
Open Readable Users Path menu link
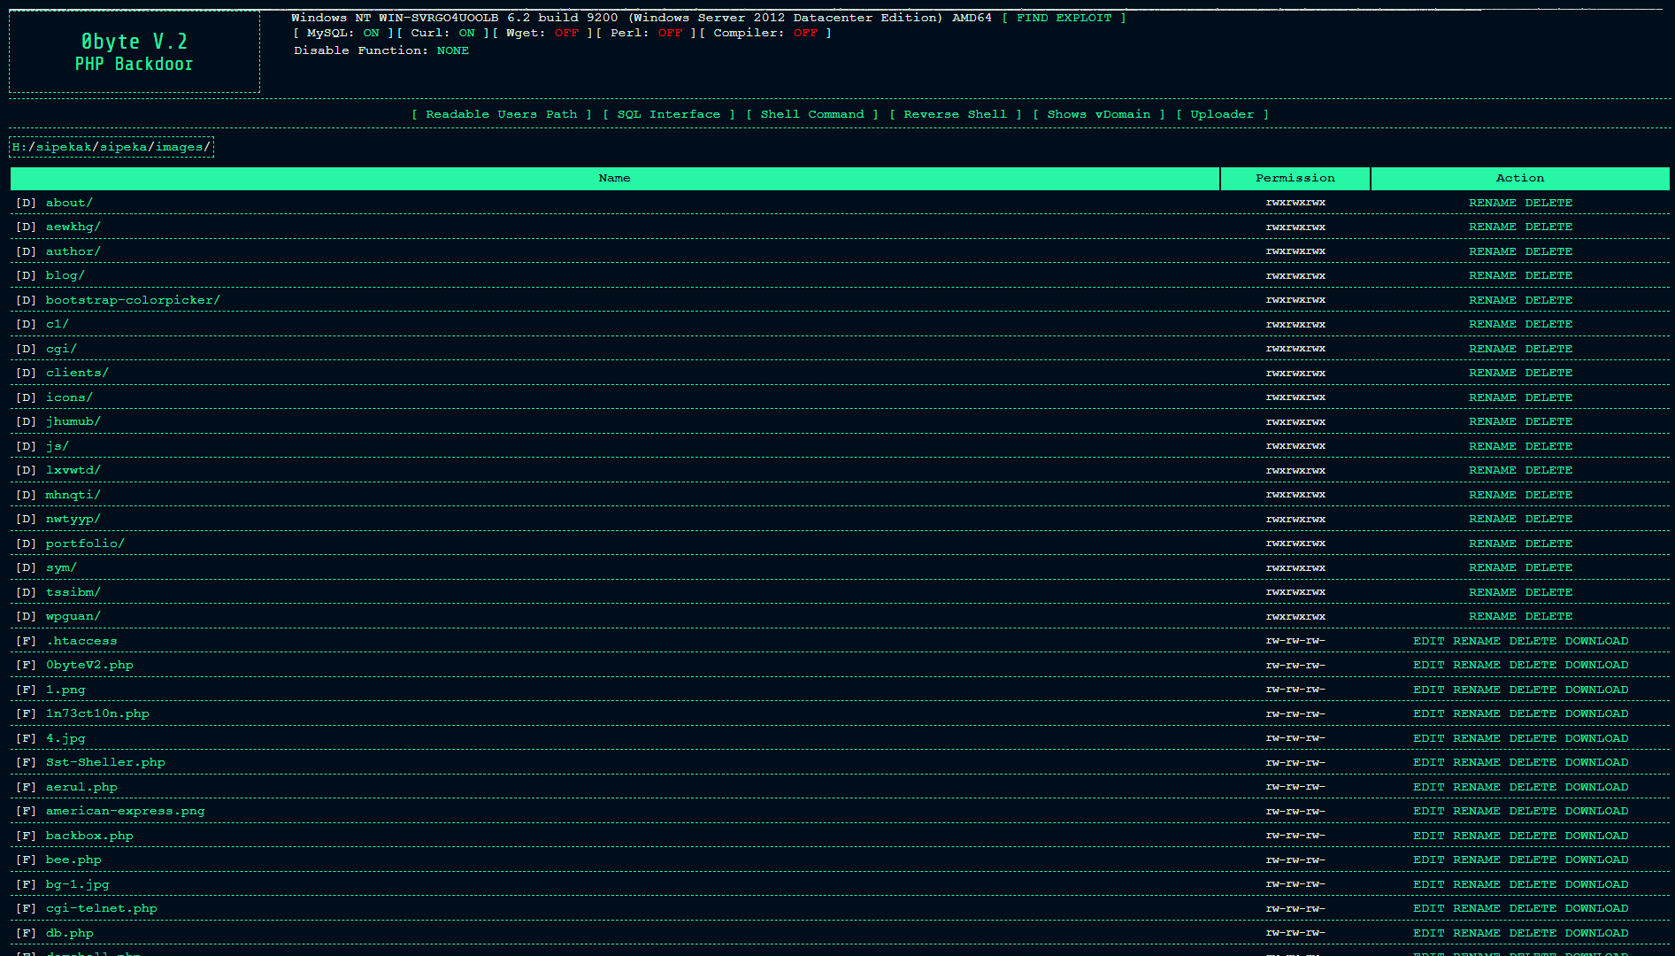click(502, 114)
